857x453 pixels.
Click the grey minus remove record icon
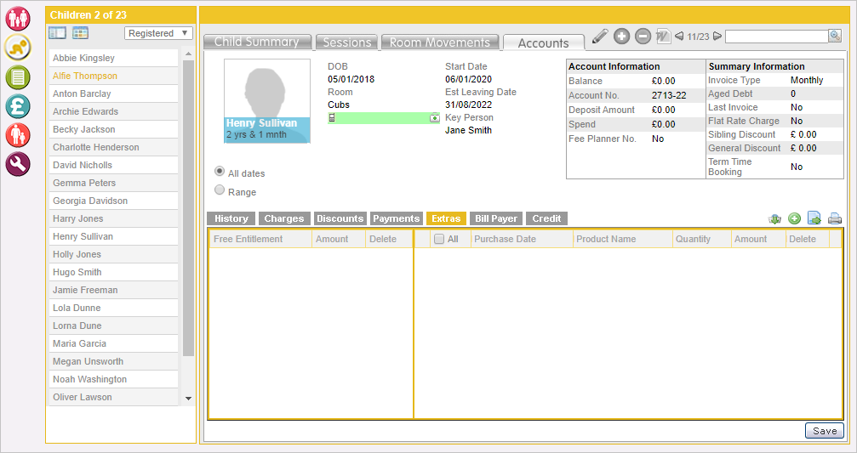coord(643,36)
